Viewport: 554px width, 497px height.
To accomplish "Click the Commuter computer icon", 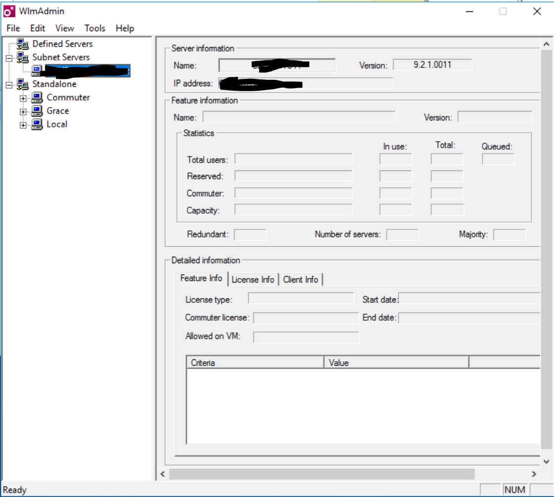I will (x=37, y=98).
